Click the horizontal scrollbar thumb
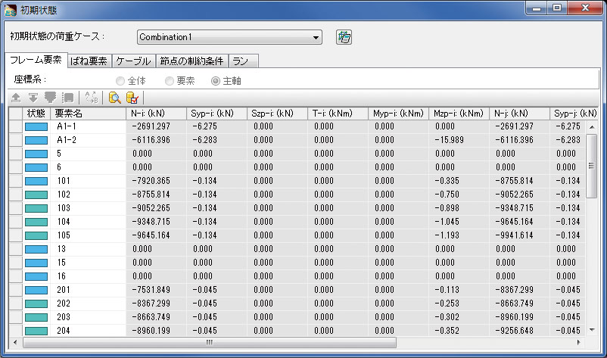 210,342
